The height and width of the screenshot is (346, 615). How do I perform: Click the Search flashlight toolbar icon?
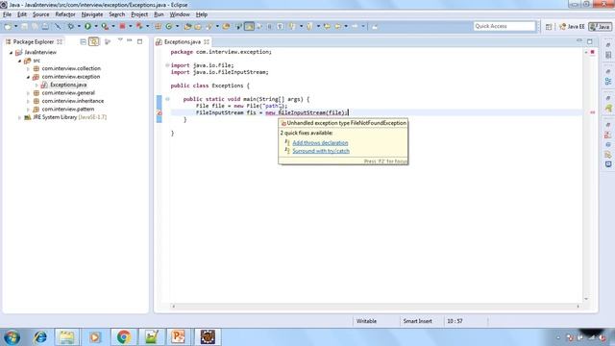coord(209,26)
